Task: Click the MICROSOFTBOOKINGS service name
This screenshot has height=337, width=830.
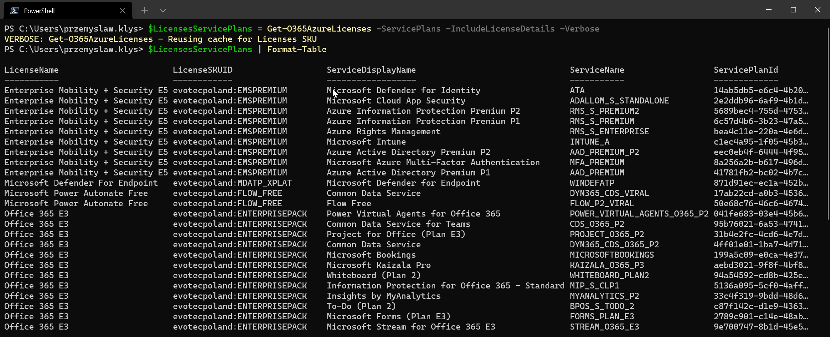Action: [612, 255]
